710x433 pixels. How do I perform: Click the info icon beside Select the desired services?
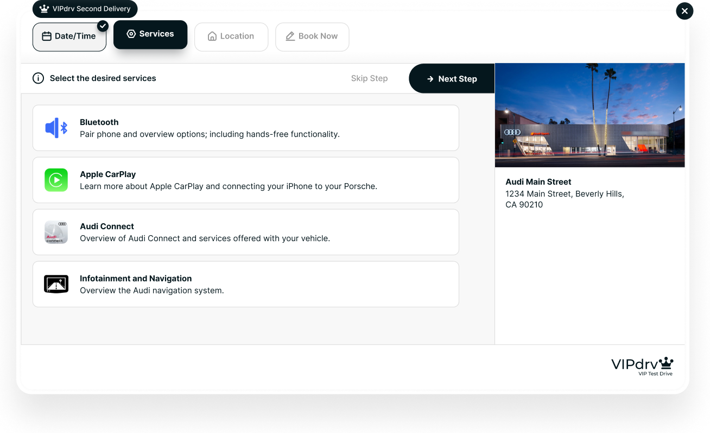click(38, 78)
